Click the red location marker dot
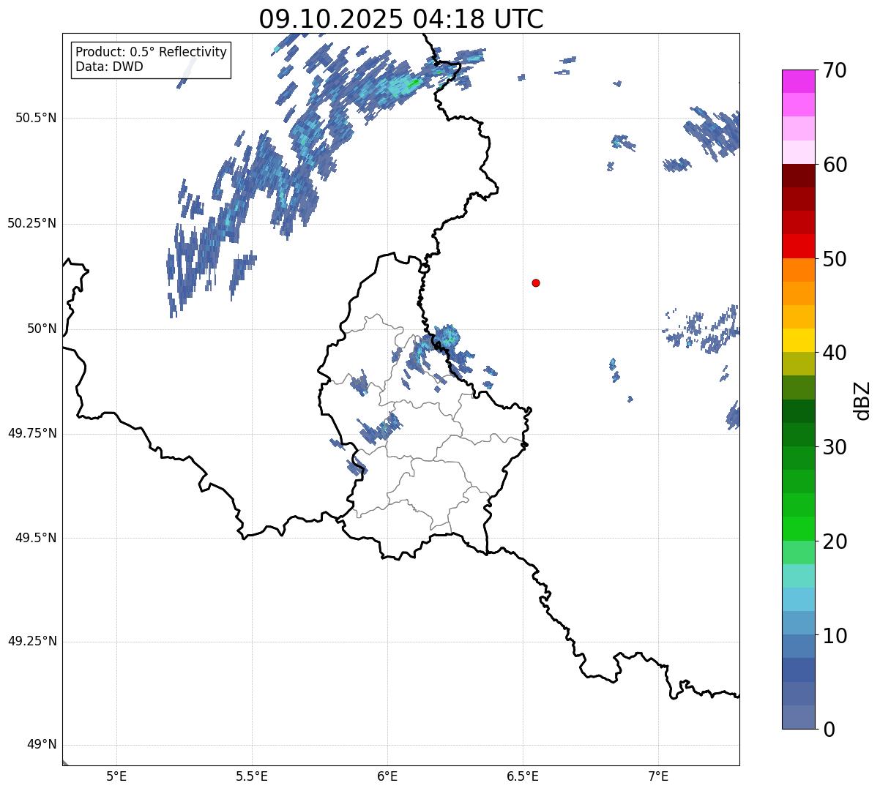Viewport: 880px width, 791px height. 536,283
